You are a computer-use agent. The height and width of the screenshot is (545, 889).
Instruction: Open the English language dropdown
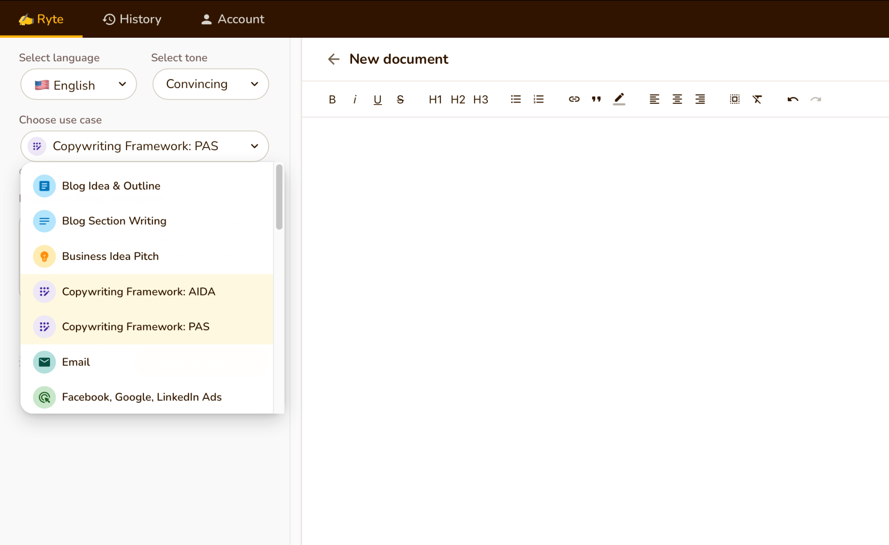79,85
